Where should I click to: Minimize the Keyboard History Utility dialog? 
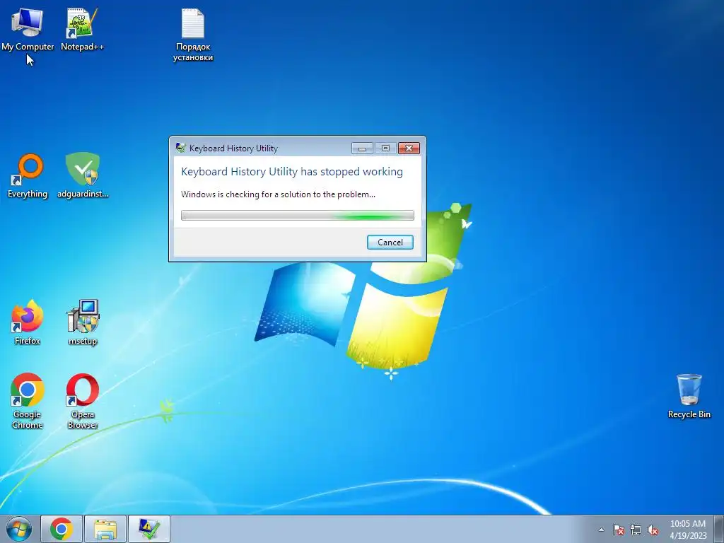tap(362, 148)
